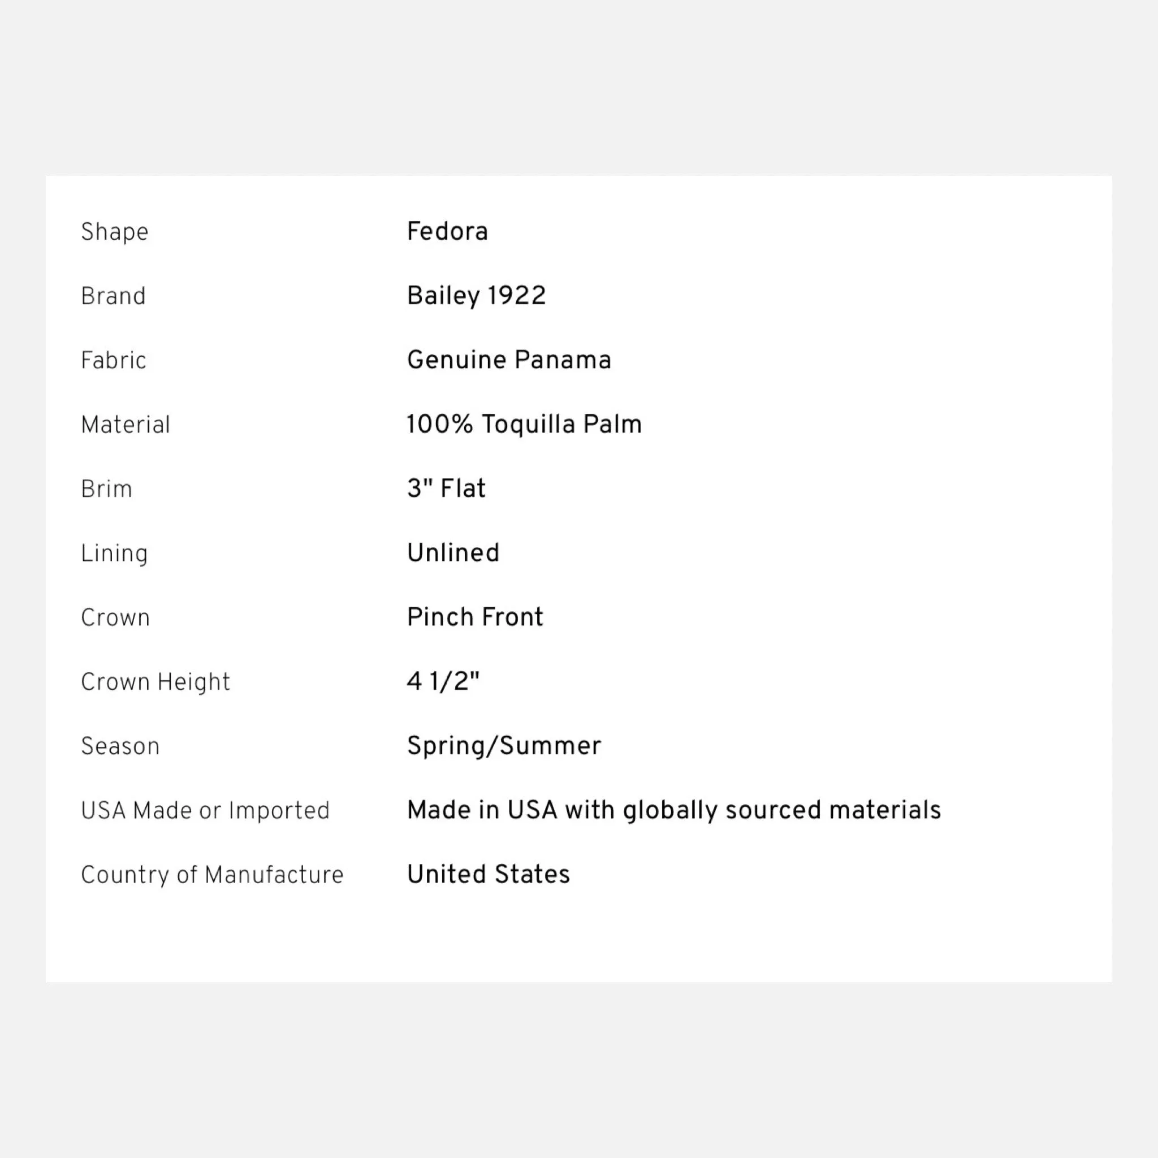
Task: Select the Genuine Panama fabric value
Action: click(x=509, y=360)
